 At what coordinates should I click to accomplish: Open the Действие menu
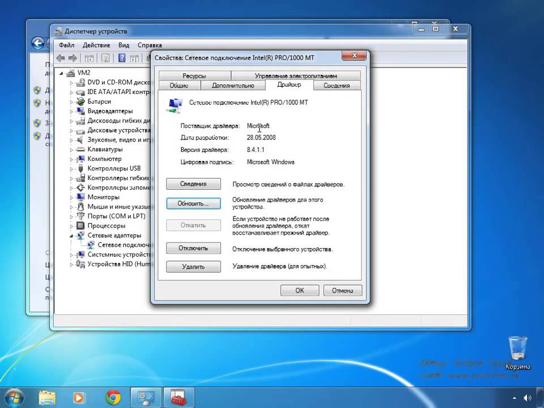tap(96, 45)
